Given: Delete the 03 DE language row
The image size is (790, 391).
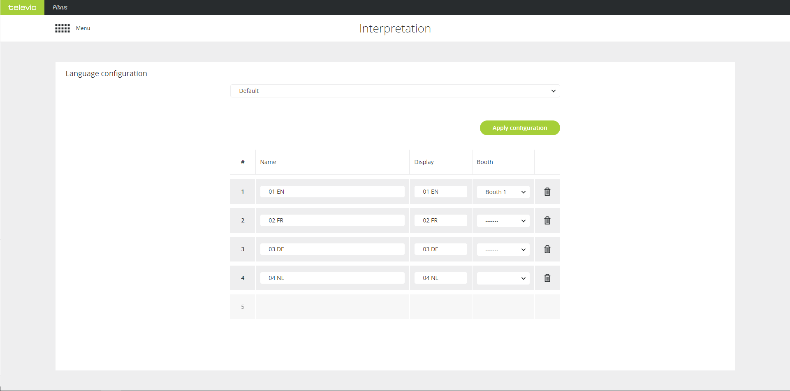Looking at the screenshot, I should 547,249.
